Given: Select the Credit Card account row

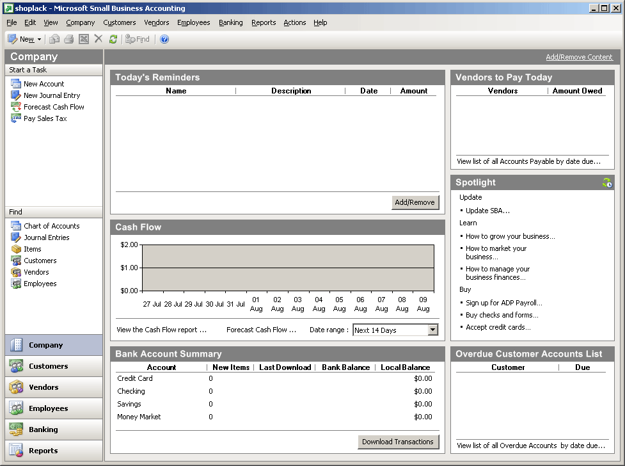Looking at the screenshot, I should 275,378.
